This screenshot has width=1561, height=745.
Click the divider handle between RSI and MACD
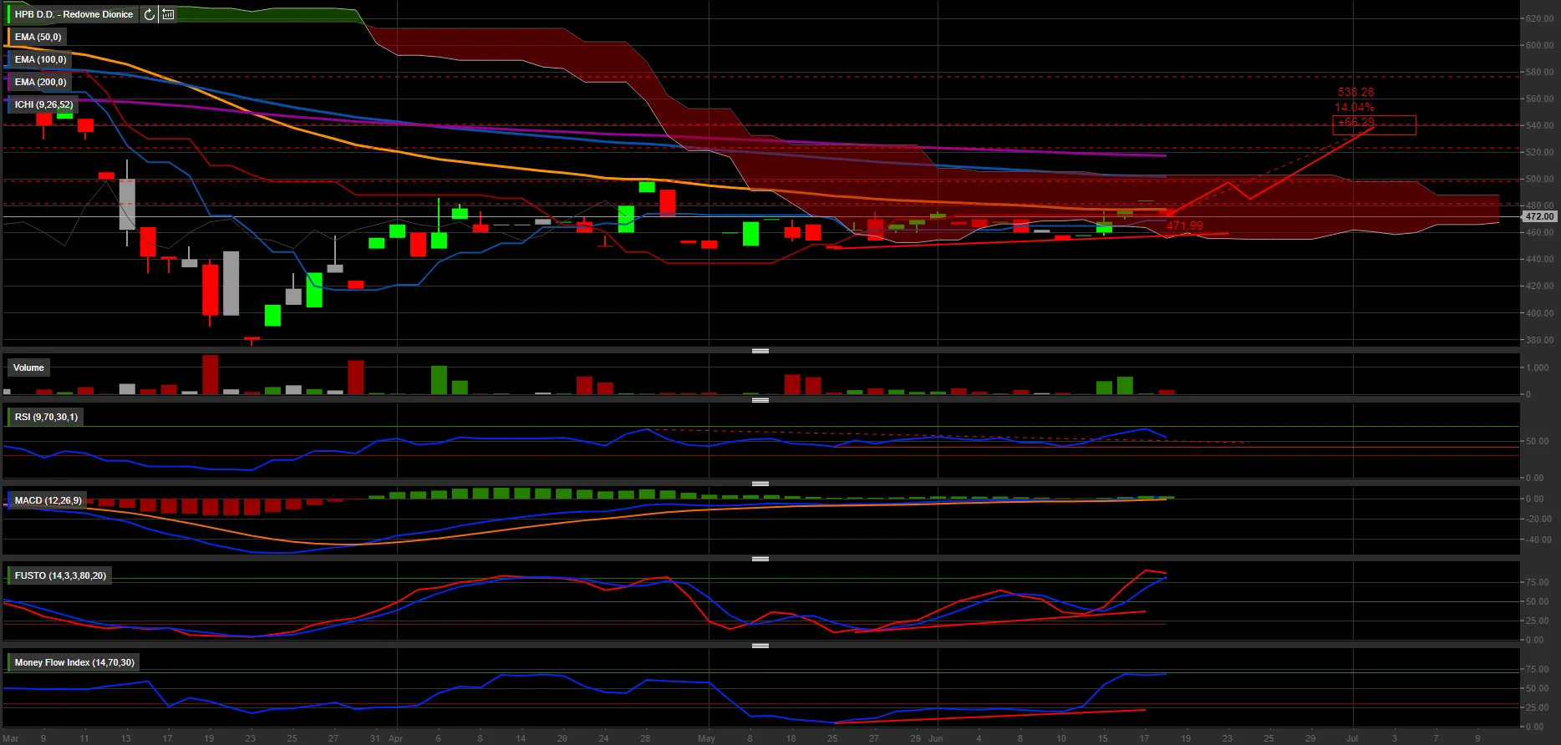point(760,484)
